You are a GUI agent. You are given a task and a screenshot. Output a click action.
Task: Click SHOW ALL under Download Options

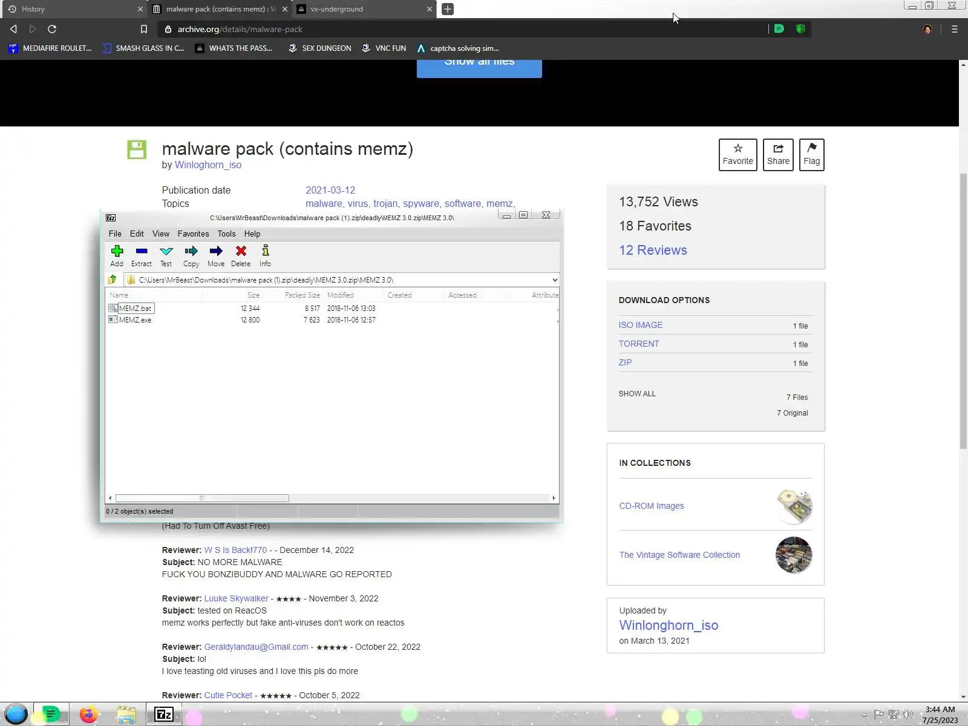click(x=636, y=393)
